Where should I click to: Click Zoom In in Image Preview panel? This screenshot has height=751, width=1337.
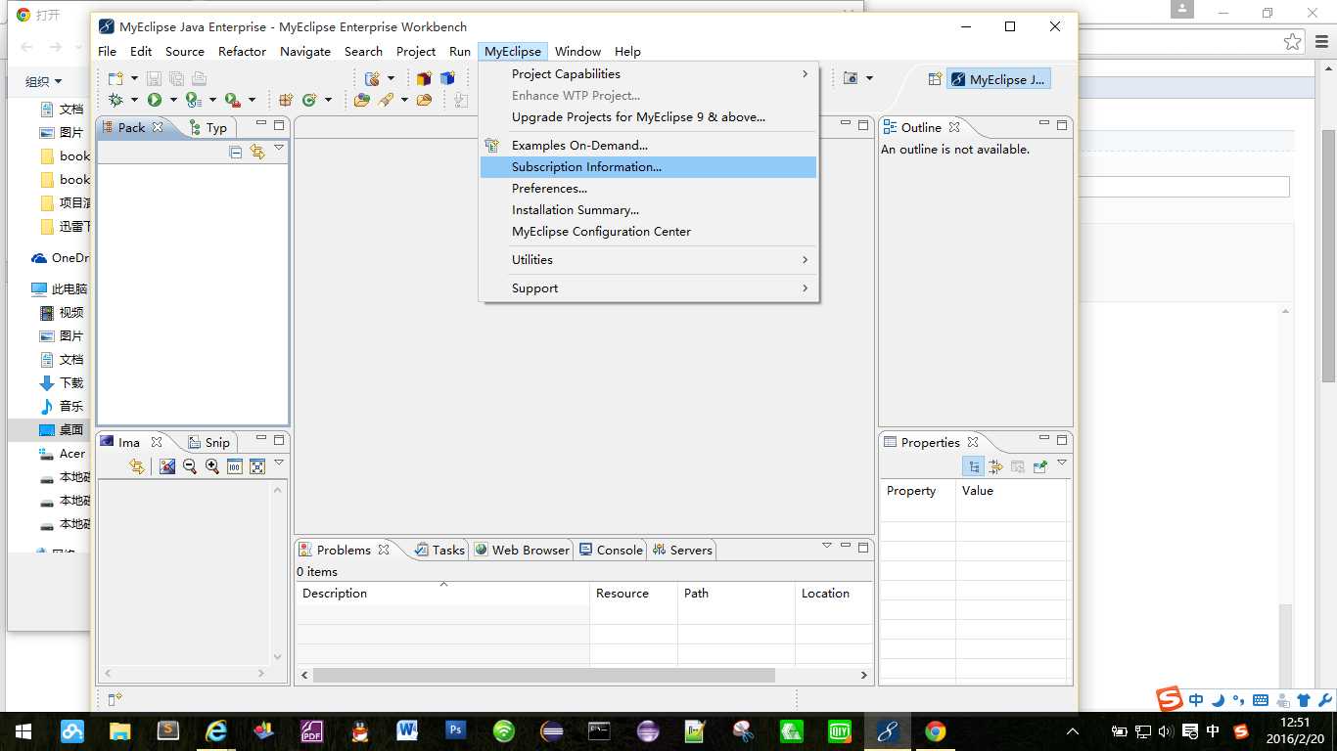pyautogui.click(x=212, y=466)
